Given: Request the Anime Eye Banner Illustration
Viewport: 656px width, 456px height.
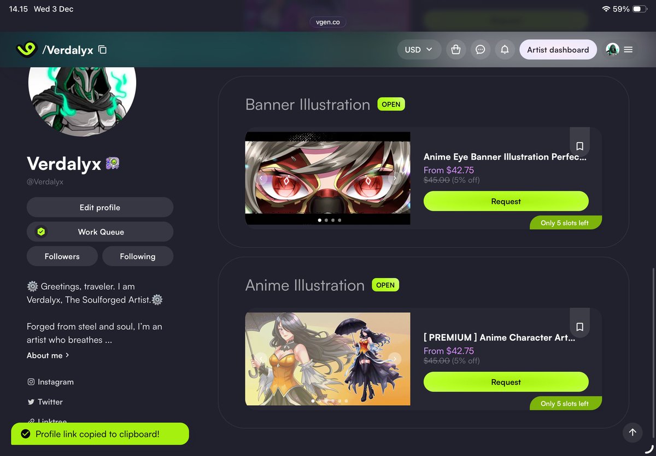Looking at the screenshot, I should (506, 201).
